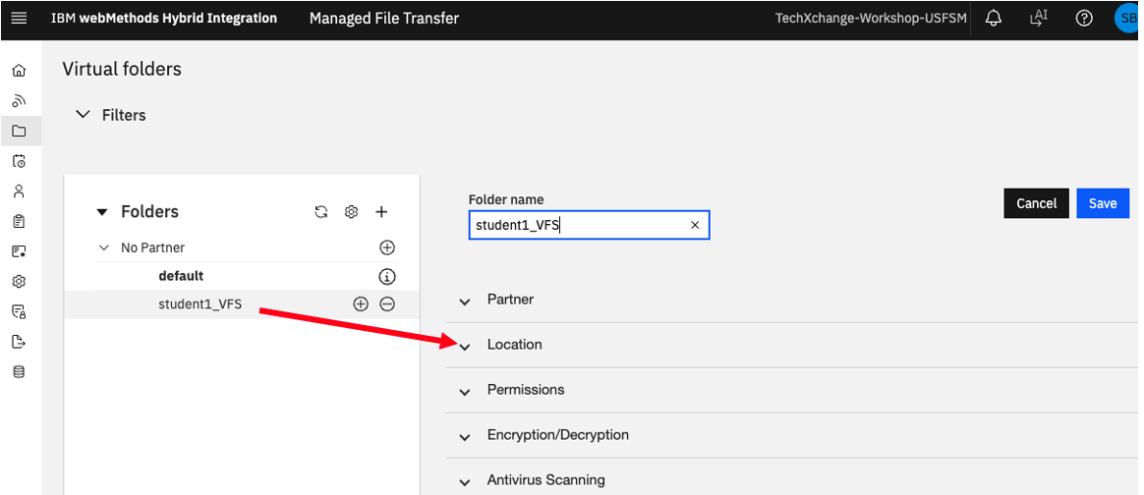Image resolution: width=1144 pixels, height=495 pixels.
Task: Click the Save button
Action: coord(1103,203)
